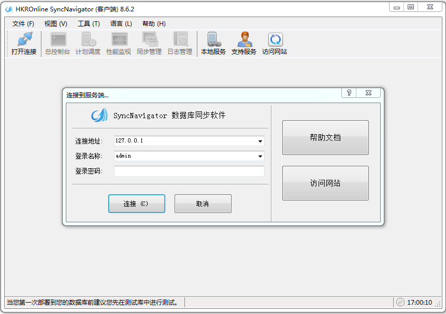Click the 连接地址 field showing 127.0.0.1
Viewport: 446px width, 314px height.
[189, 141]
